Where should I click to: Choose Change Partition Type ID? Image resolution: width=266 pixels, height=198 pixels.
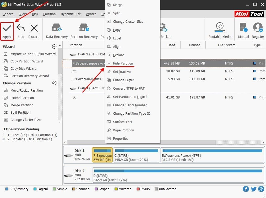click(x=132, y=113)
